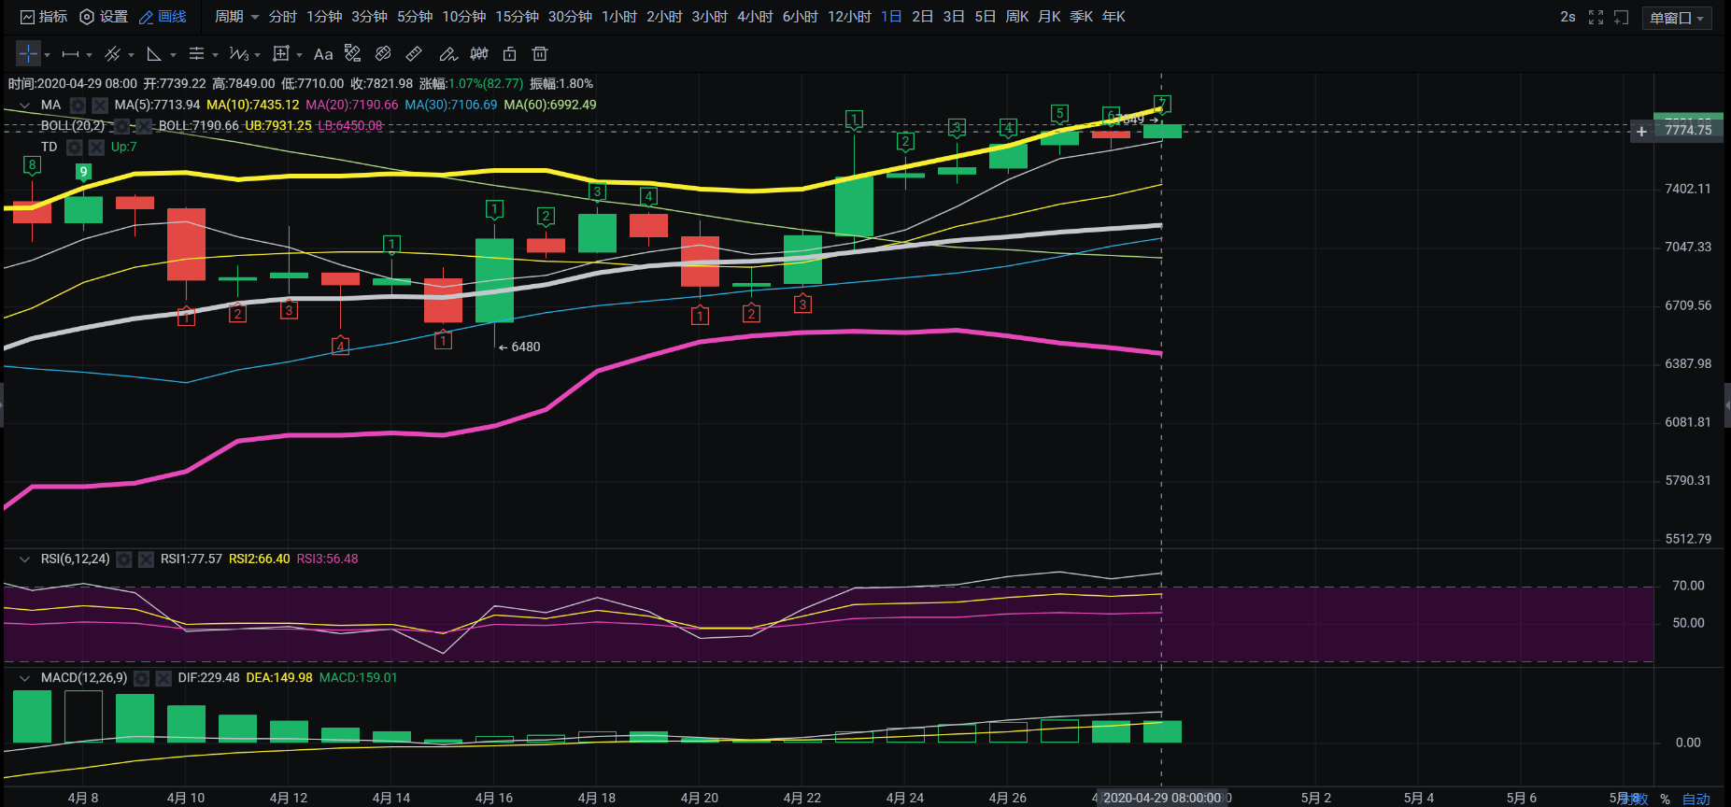Select the freehand pen drawing tool
1731x807 pixels.
click(x=448, y=53)
